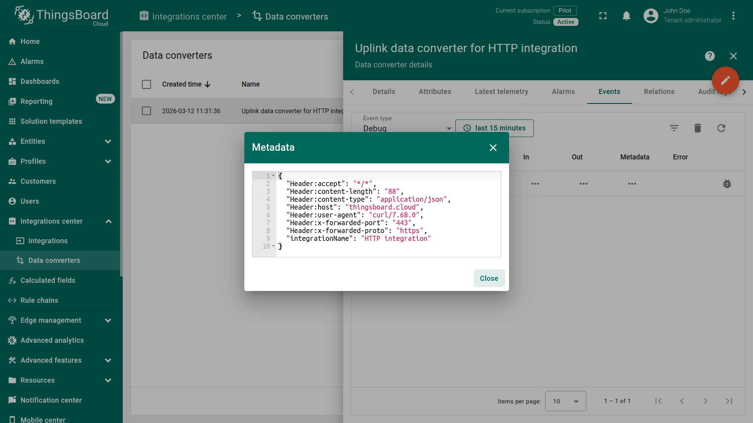Switch to the Relations tab

click(x=659, y=92)
